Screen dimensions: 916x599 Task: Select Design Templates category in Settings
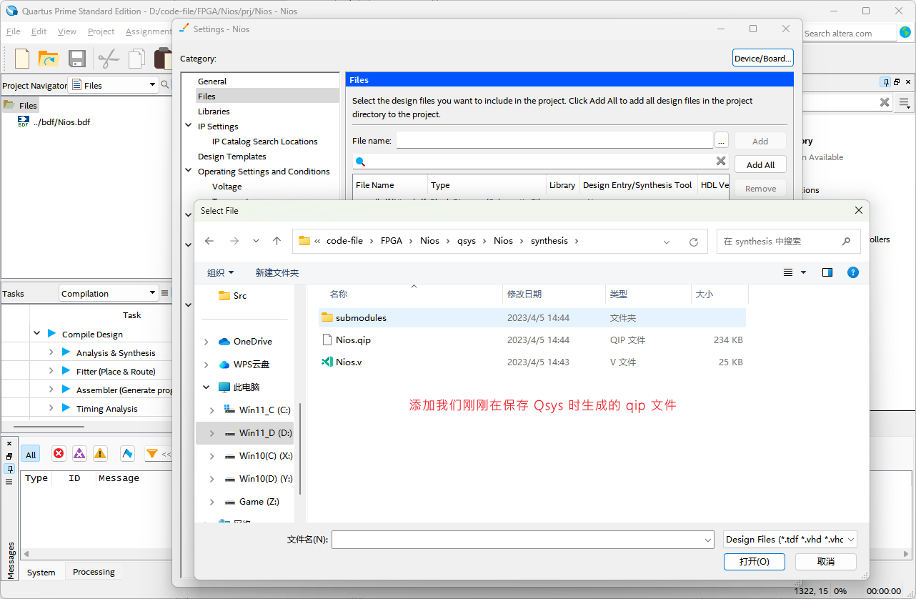232,156
